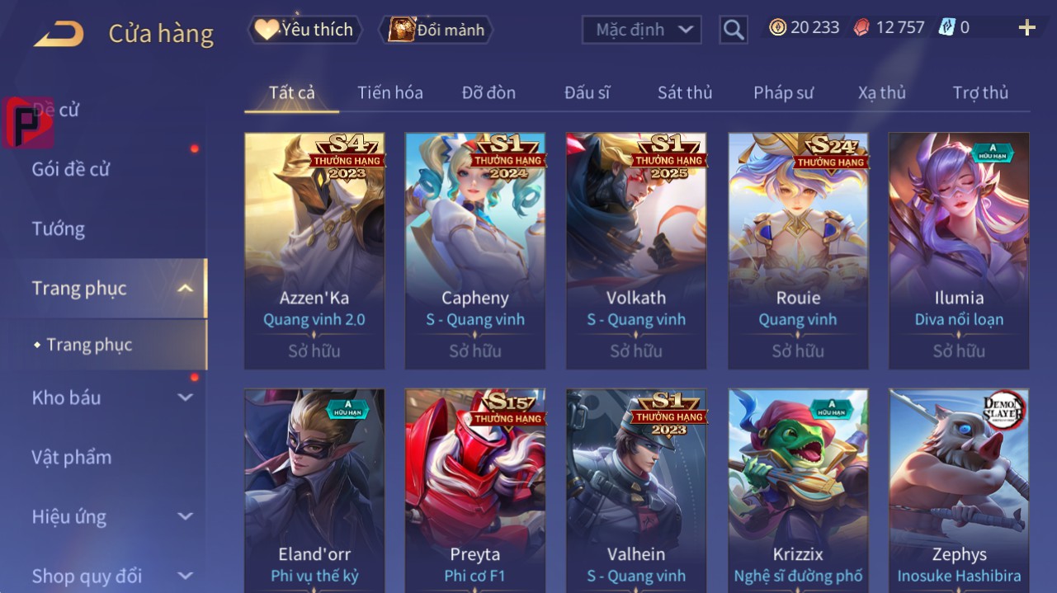Expand the Kho báu sidebar section
1057x593 pixels.
[x=186, y=398]
